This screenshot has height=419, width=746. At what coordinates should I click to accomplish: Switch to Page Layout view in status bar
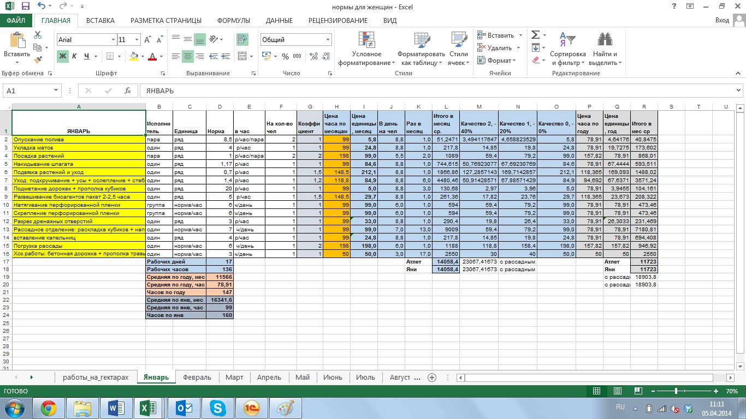point(617,391)
